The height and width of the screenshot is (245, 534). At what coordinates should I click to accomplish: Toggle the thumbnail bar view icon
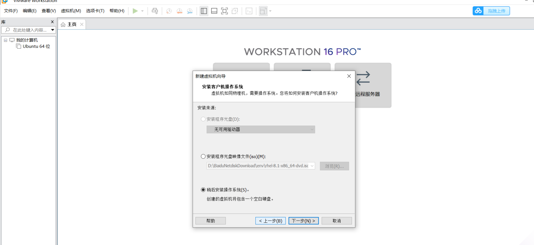(x=214, y=11)
